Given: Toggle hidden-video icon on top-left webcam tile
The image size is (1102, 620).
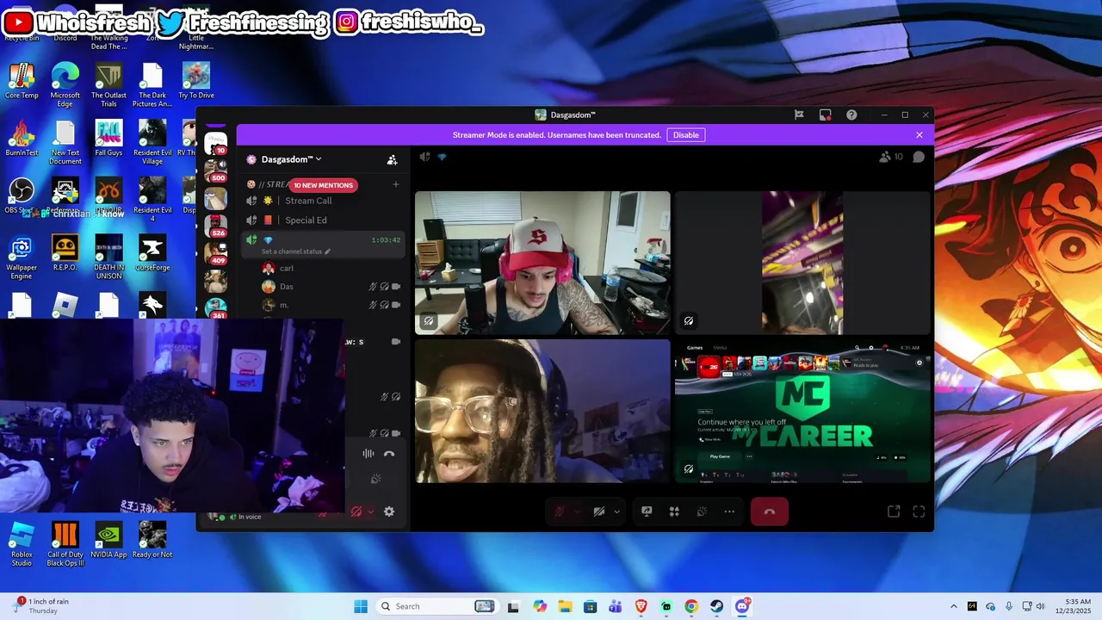Looking at the screenshot, I should (x=429, y=321).
